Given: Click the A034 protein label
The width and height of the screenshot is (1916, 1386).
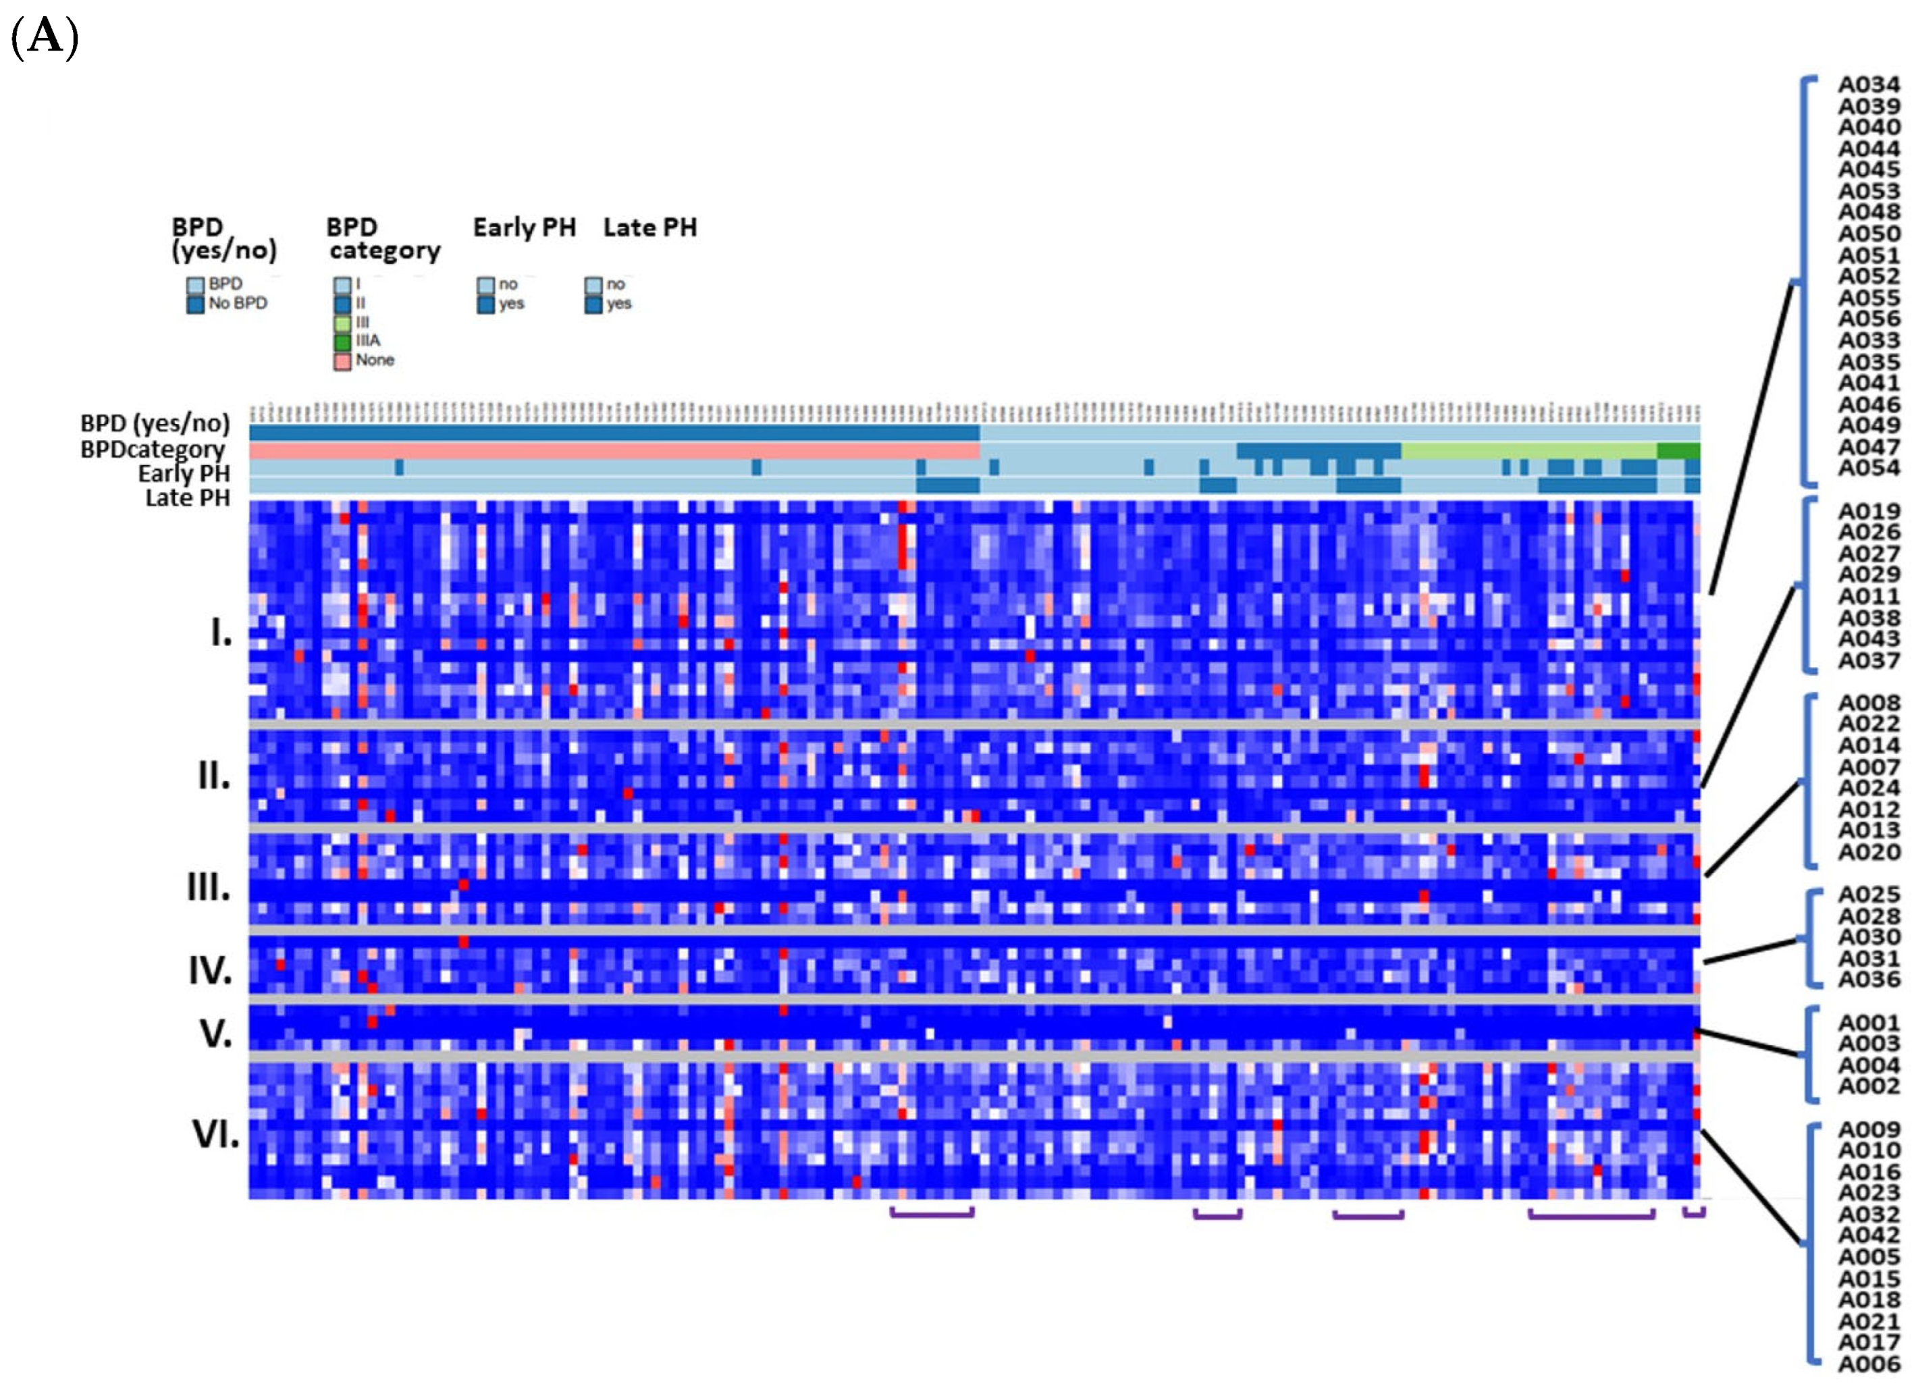Looking at the screenshot, I should tap(1869, 84).
